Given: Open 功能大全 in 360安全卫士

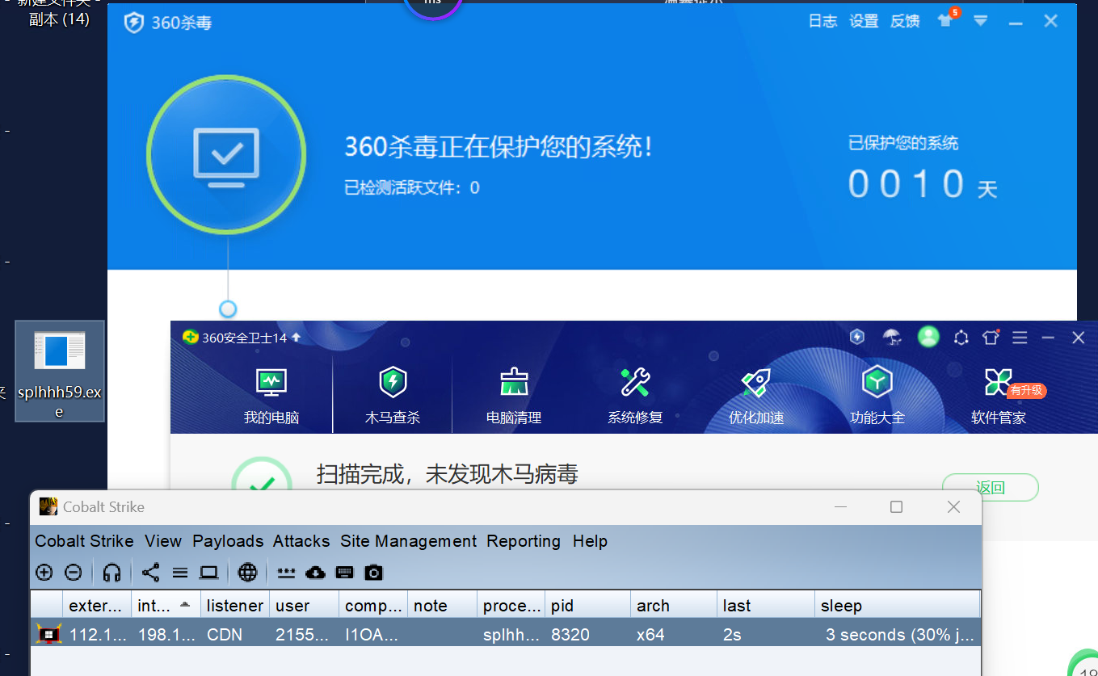Looking at the screenshot, I should tap(877, 395).
